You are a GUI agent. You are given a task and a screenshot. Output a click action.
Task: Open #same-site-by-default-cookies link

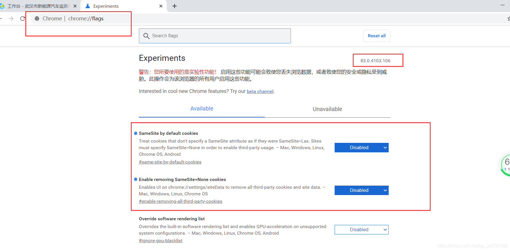pyautogui.click(x=170, y=162)
